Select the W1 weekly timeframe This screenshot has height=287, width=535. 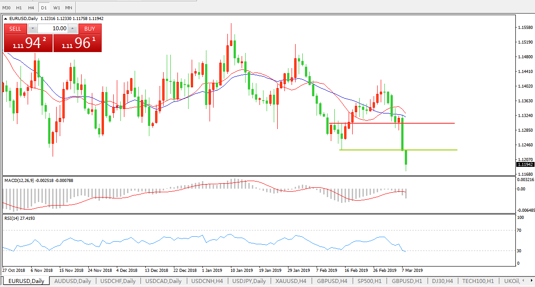click(56, 8)
